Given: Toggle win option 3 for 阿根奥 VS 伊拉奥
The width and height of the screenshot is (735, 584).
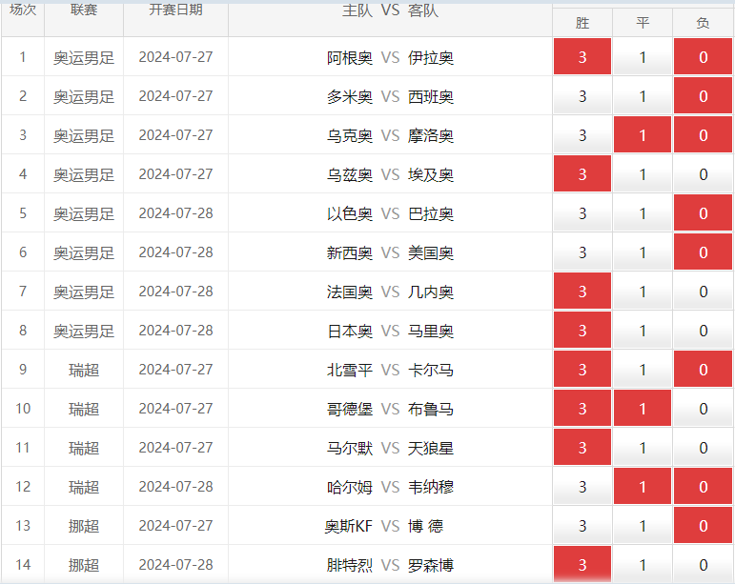Looking at the screenshot, I should [x=582, y=56].
